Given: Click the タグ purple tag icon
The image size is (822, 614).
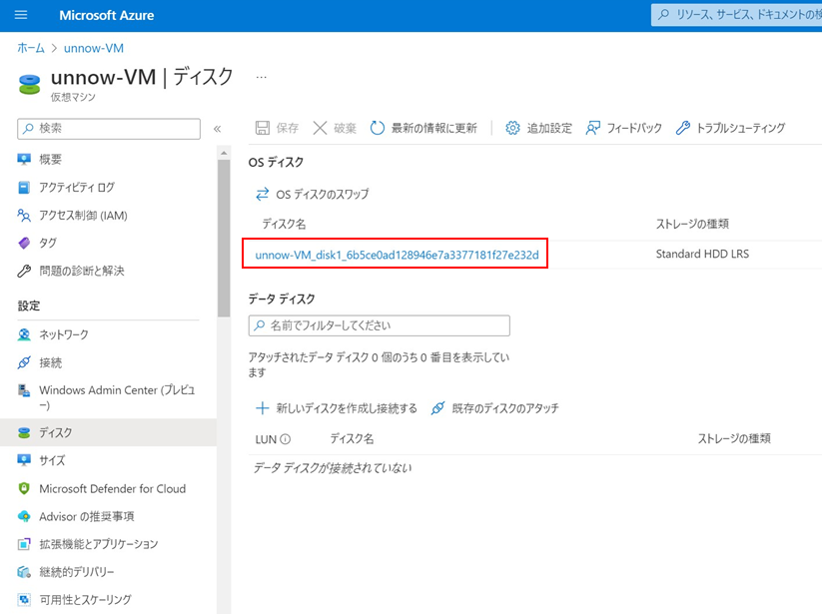Looking at the screenshot, I should pos(24,243).
